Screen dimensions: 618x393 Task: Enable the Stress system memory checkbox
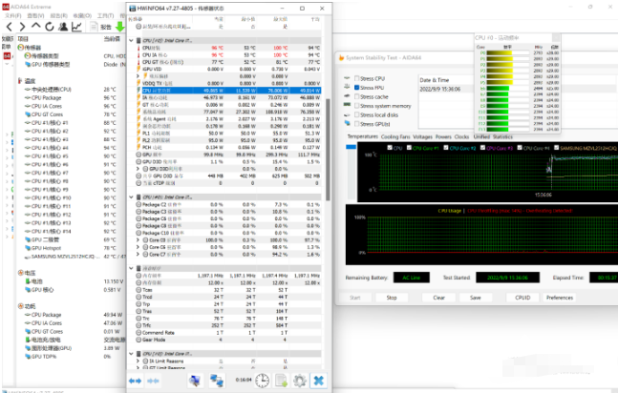tap(357, 105)
